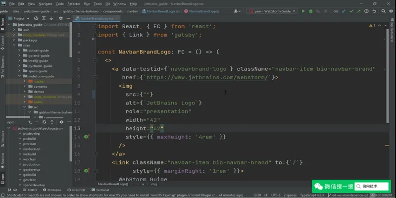Open the Refactor menu
The image size is (396, 198).
[x=74, y=4]
